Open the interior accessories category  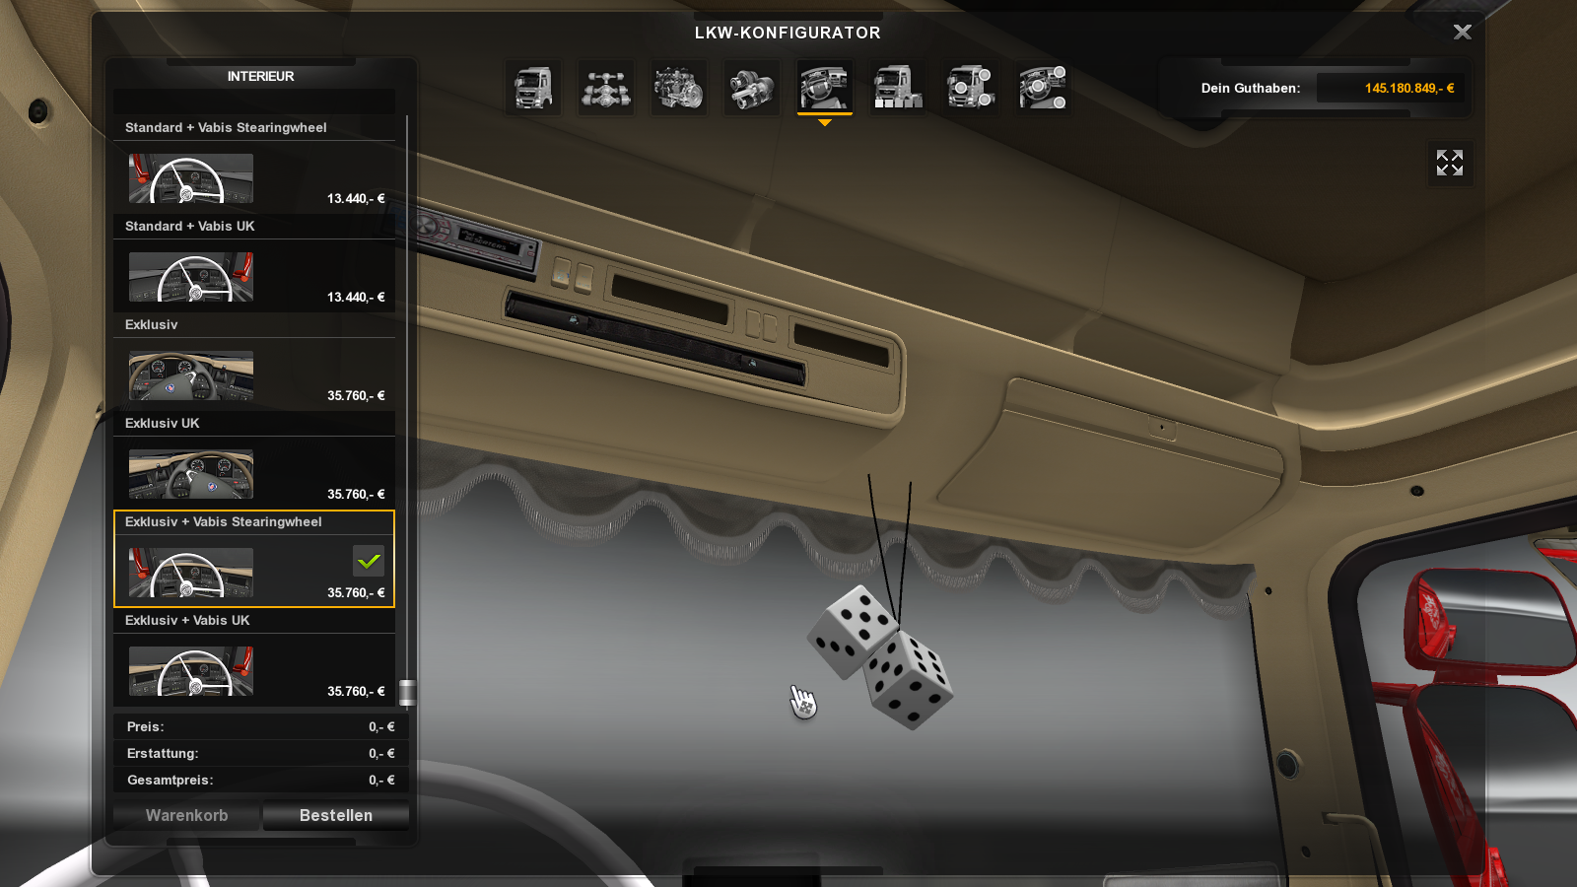[1044, 88]
